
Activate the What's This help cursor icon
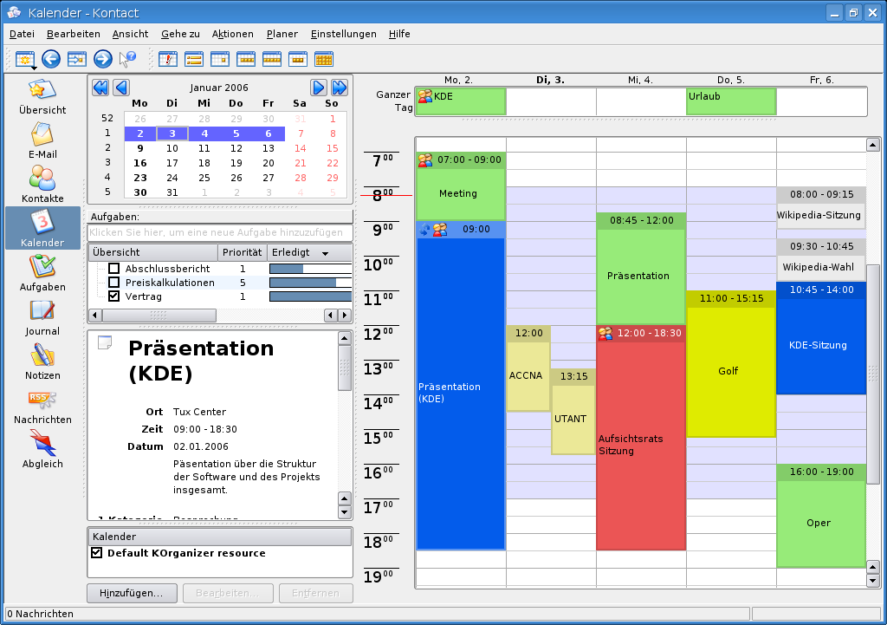tap(128, 59)
